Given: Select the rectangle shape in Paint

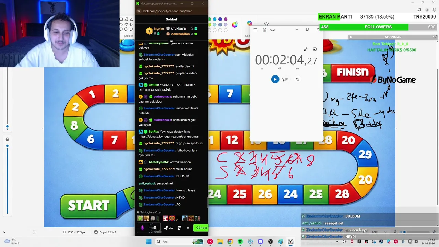Looking at the screenshot, I should [x=121, y=19].
